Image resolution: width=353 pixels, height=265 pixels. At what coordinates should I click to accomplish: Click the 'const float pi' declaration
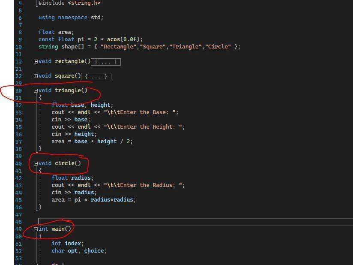pyautogui.click(x=61, y=39)
